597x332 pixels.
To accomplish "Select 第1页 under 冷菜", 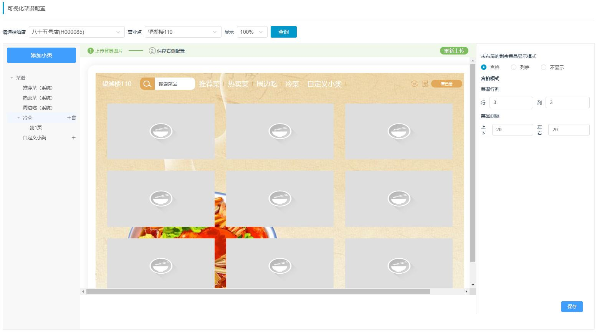I will click(36, 128).
